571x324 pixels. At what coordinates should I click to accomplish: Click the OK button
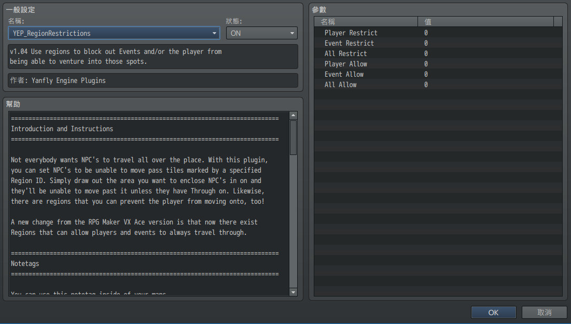click(x=493, y=313)
